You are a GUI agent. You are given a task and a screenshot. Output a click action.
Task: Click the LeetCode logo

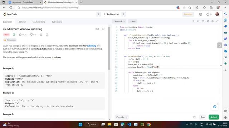pos(10,14)
